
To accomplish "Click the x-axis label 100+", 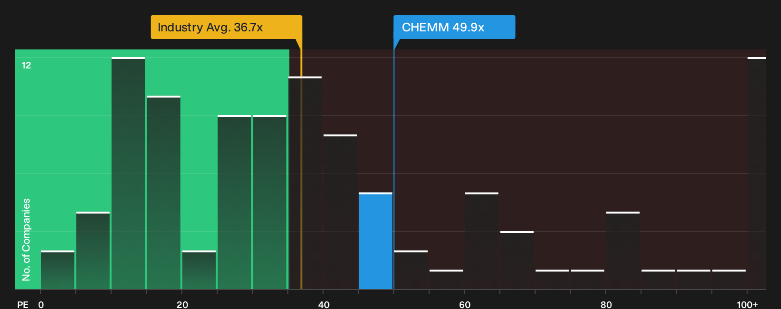I will [747, 304].
